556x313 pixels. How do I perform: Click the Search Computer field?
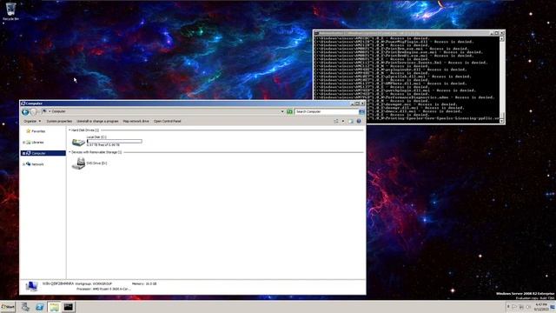pyautogui.click(x=327, y=112)
